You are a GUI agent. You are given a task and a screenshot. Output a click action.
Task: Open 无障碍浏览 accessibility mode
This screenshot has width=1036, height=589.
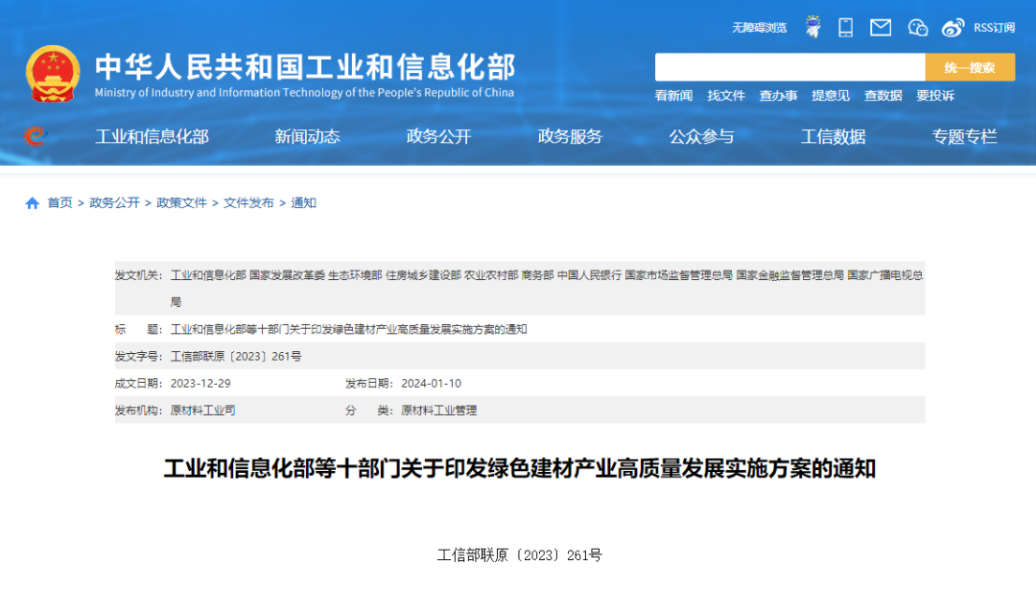pyautogui.click(x=759, y=28)
